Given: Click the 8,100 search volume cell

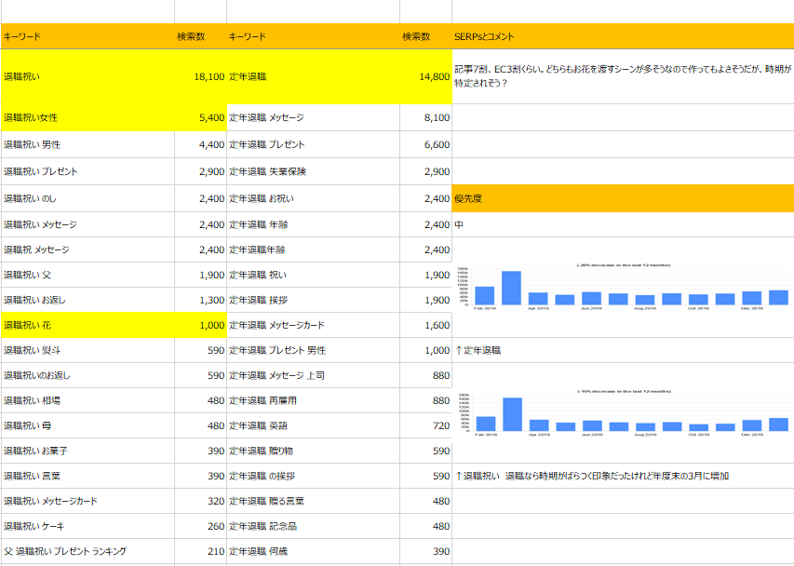Looking at the screenshot, I should click(425, 118).
